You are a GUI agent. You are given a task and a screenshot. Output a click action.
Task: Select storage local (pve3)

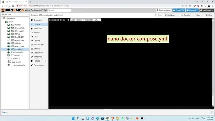point(16,62)
